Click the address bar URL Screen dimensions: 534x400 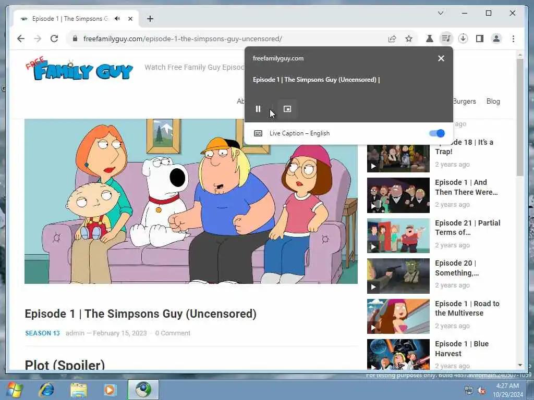point(183,39)
